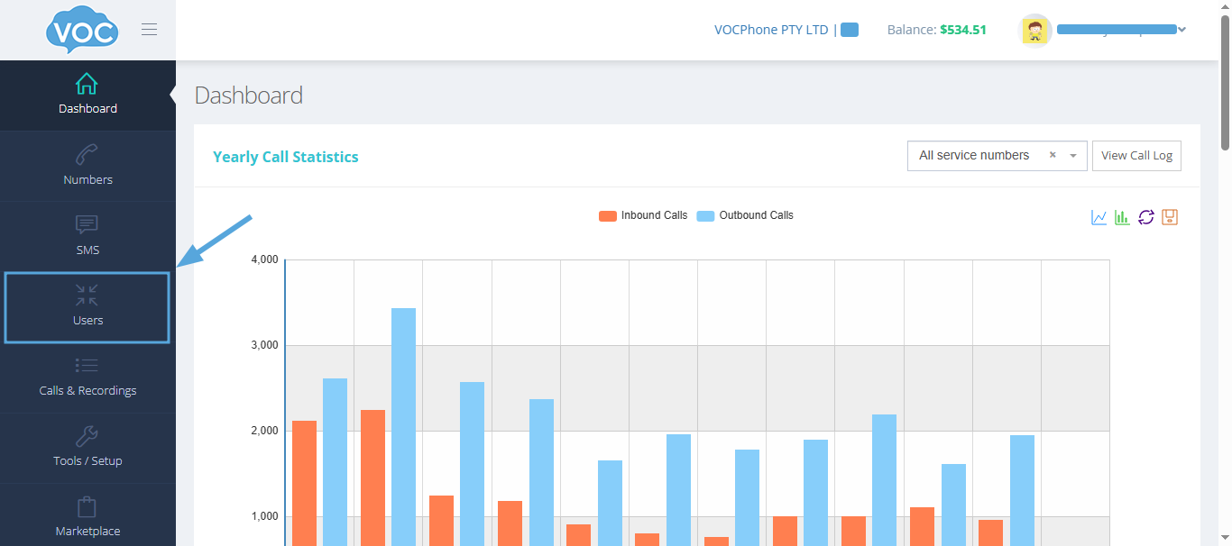Toggle the hamburger sidebar menu icon
Image resolution: width=1232 pixels, height=546 pixels.
coord(150,30)
